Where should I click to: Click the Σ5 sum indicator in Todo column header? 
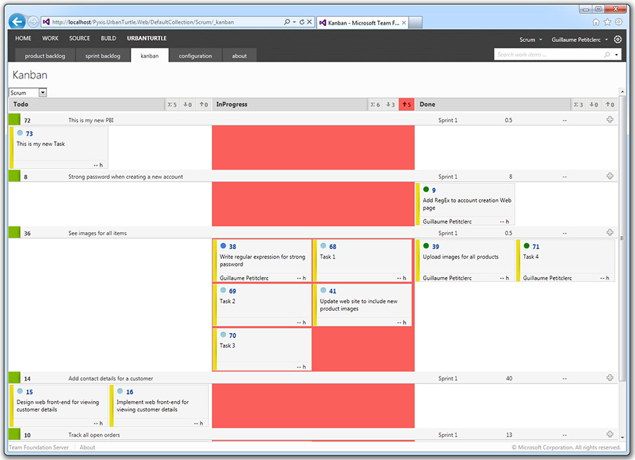coord(172,104)
